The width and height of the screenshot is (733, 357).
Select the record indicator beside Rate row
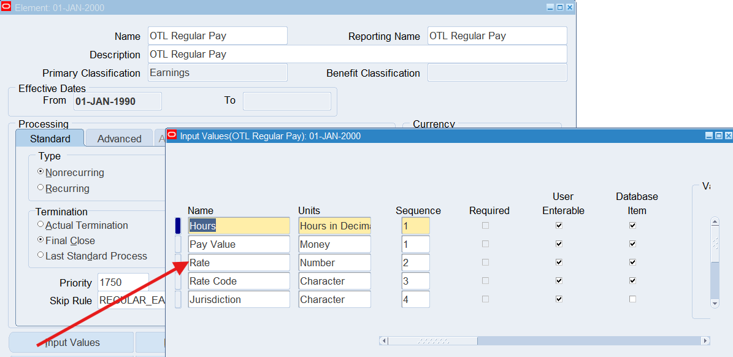tap(178, 263)
